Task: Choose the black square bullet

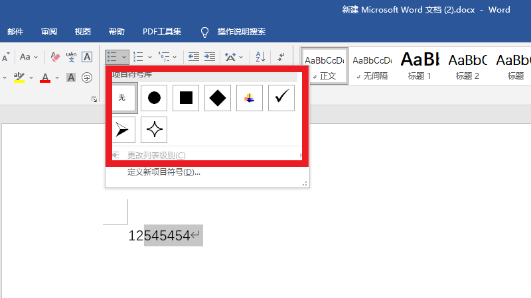Action: pyautogui.click(x=186, y=98)
